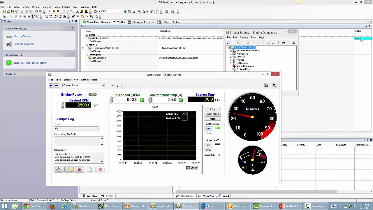This screenshot has width=373, height=210.
Task: Click the binoculars Find icon in Project Explorer
Action: point(284,43)
